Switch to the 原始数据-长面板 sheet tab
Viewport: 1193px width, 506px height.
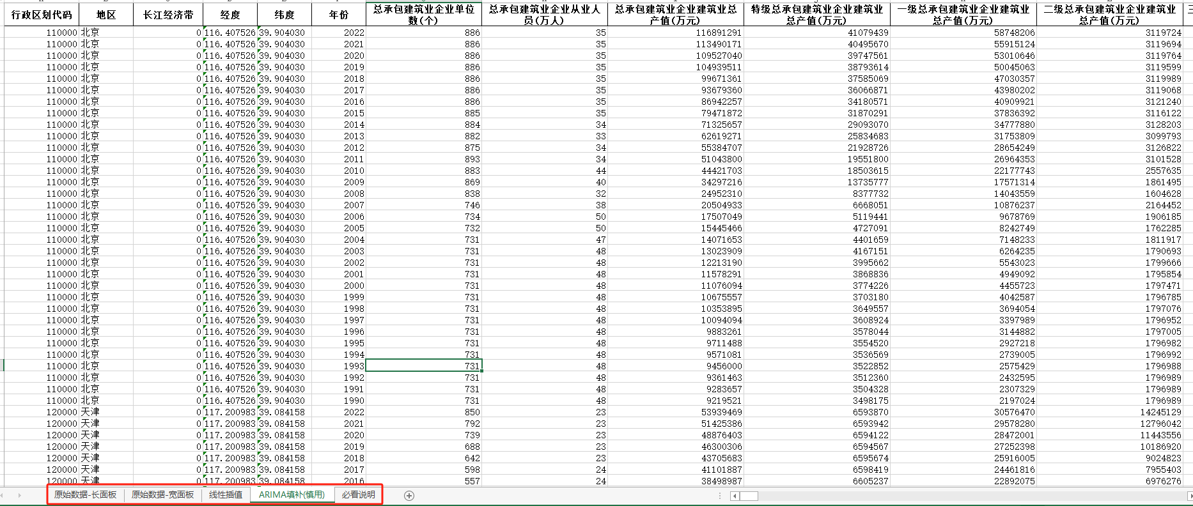[x=85, y=494]
